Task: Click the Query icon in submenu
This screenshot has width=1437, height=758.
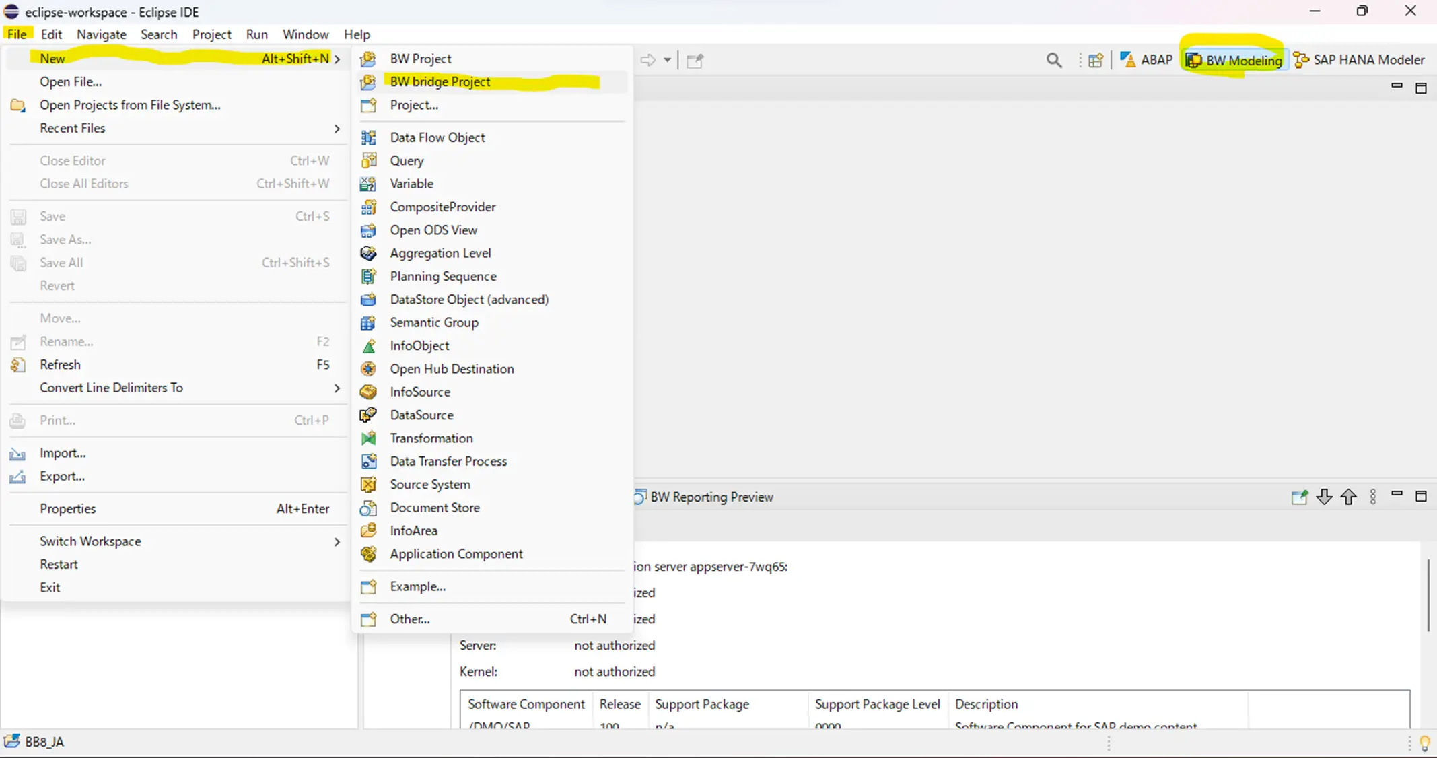Action: (x=368, y=160)
